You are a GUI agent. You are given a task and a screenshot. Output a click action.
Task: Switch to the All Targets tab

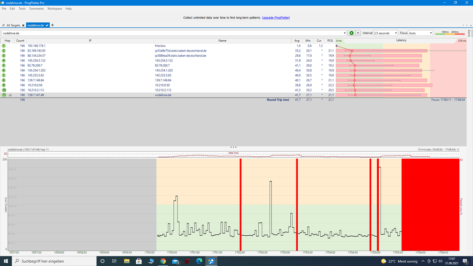pyautogui.click(x=13, y=26)
